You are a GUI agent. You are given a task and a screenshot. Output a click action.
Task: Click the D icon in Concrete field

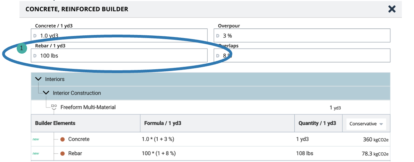[35, 36]
